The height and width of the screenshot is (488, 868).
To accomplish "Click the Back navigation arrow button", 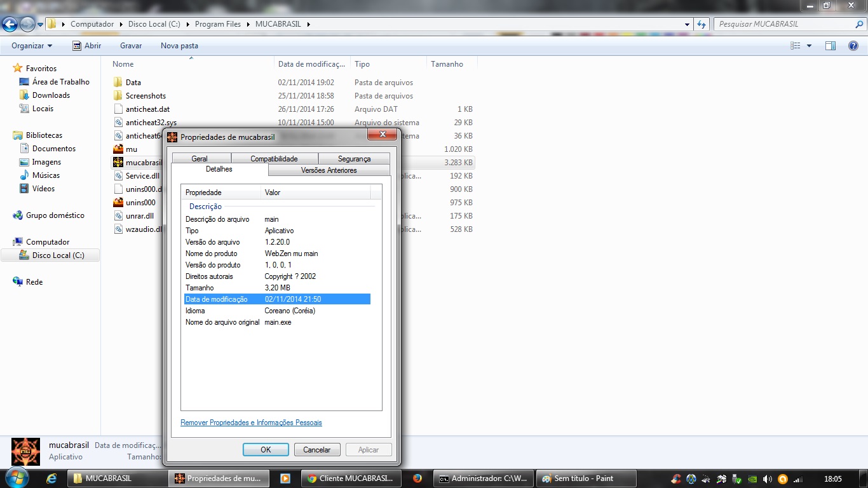I will click(10, 24).
